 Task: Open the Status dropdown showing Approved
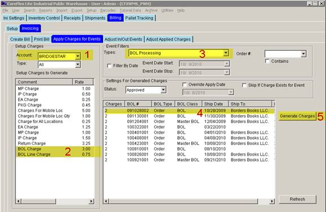pos(164,90)
